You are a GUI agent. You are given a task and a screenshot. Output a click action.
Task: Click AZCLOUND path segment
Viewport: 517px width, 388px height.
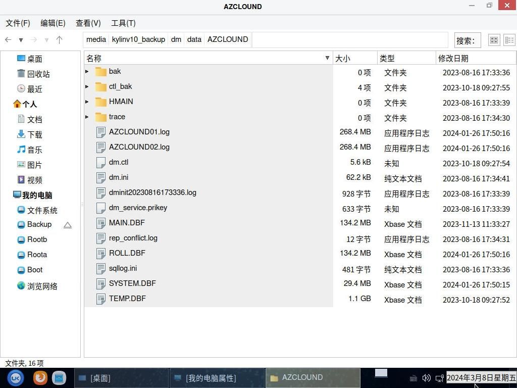click(x=228, y=39)
